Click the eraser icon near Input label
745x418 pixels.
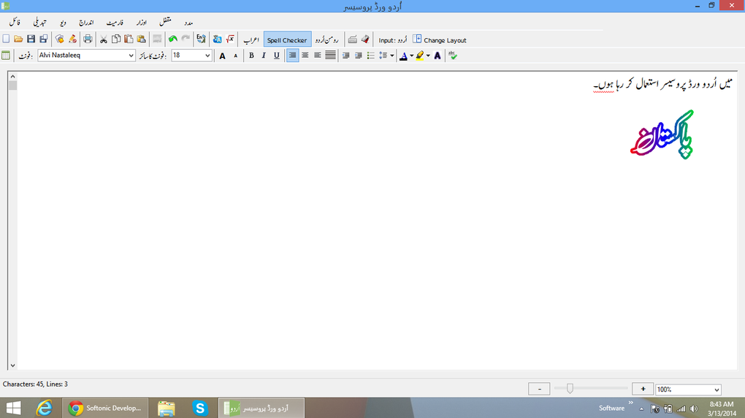365,39
